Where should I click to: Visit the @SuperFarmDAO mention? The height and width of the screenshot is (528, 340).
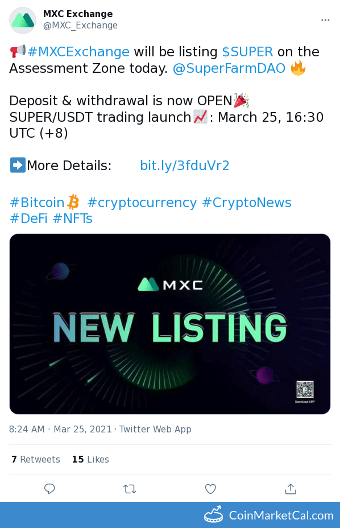tap(229, 68)
